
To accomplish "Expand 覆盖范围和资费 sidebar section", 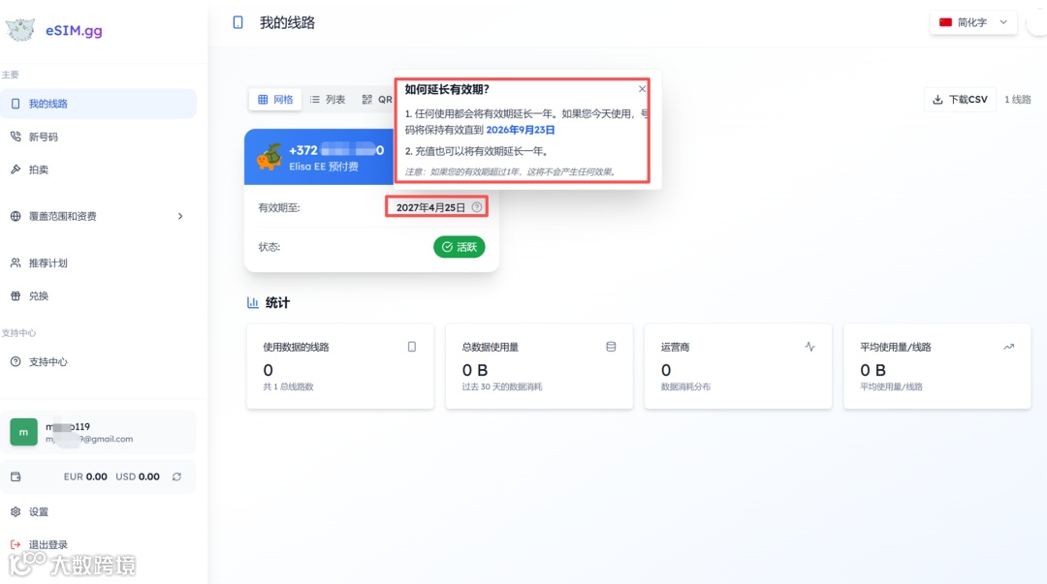I will tap(98, 216).
